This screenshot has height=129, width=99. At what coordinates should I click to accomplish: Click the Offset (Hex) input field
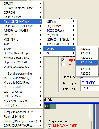pyautogui.click(x=90, y=78)
